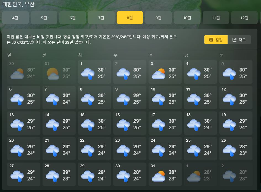Switch to the 차트 chart view
The width and height of the screenshot is (261, 192).
coord(239,40)
